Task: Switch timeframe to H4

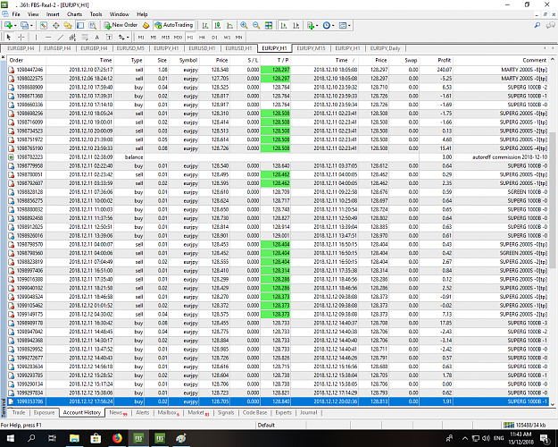Action: 202,37
